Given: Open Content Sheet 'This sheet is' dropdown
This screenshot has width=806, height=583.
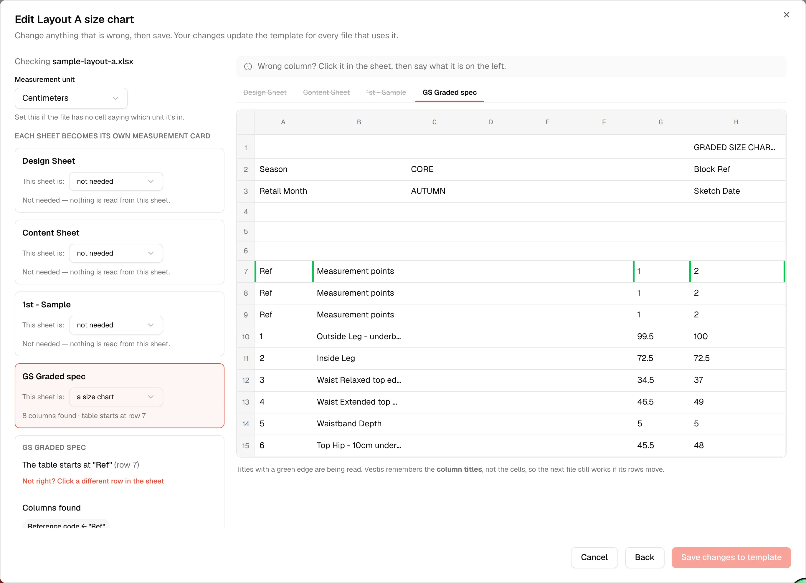Looking at the screenshot, I should coord(116,253).
